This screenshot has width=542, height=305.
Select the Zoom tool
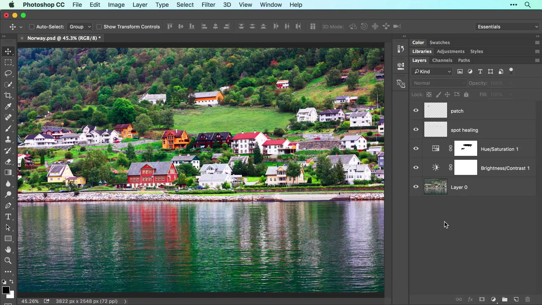[8, 261]
